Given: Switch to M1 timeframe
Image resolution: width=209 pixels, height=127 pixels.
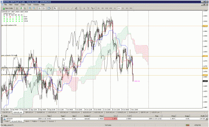Looking at the screenshot, I should pos(99,8).
